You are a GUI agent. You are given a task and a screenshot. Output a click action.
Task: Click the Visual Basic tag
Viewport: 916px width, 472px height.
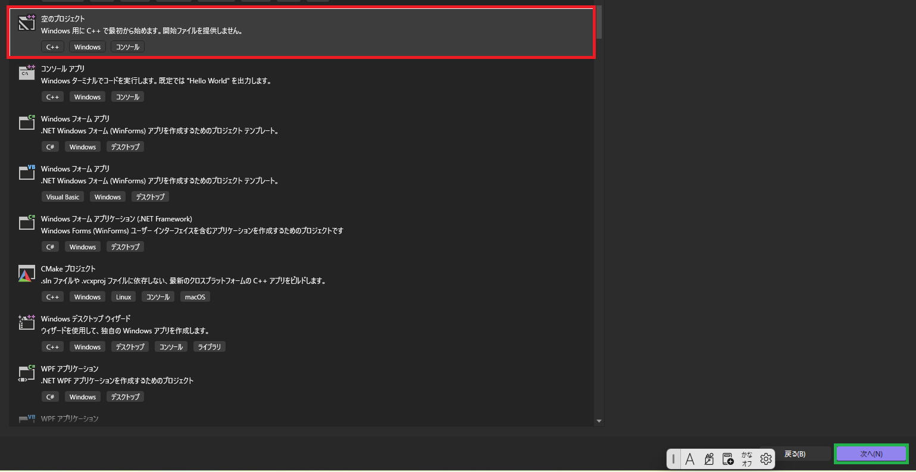(62, 197)
